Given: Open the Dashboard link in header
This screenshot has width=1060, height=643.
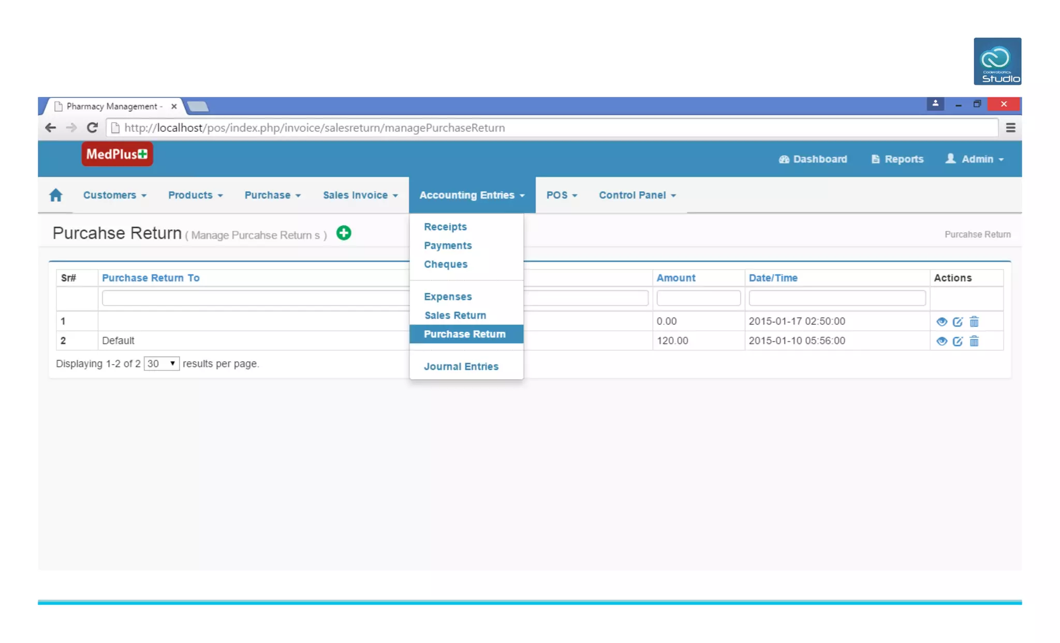Looking at the screenshot, I should click(813, 159).
